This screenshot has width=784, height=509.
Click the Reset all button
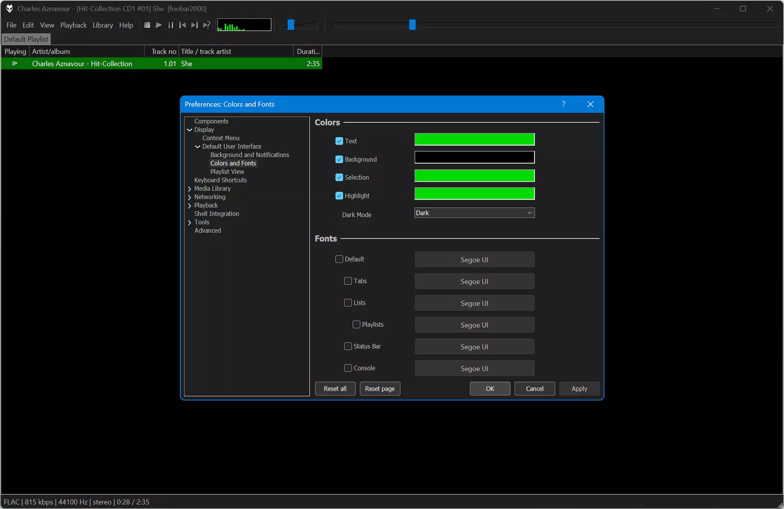[x=335, y=389]
